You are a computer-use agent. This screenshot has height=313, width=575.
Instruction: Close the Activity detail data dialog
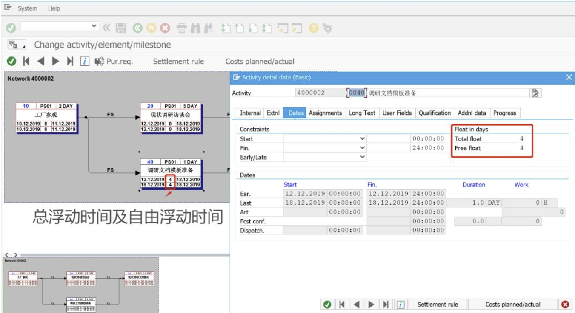pyautogui.click(x=569, y=77)
